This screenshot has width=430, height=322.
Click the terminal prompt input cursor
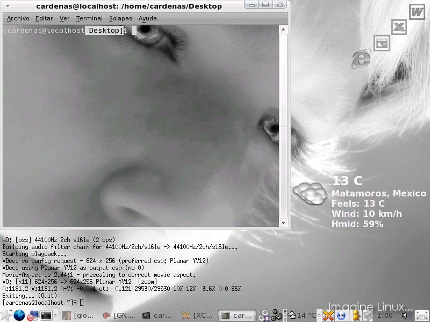134,31
